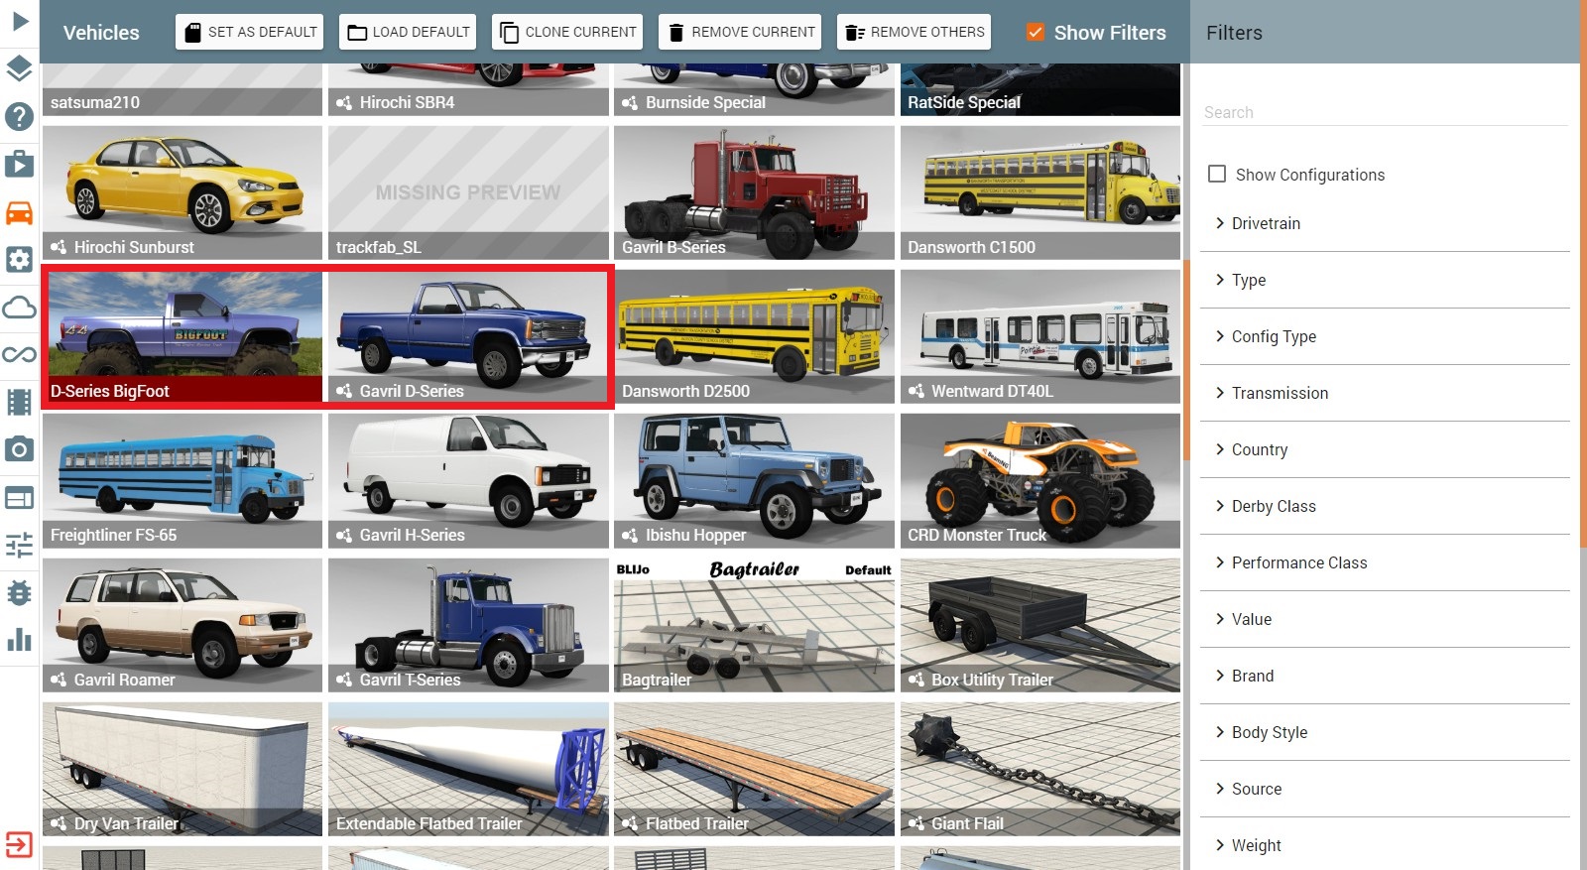Screen dimensions: 1587x870
Task: Click the share icon on the Hirochi SBR4 tile
Action: pyautogui.click(x=344, y=102)
